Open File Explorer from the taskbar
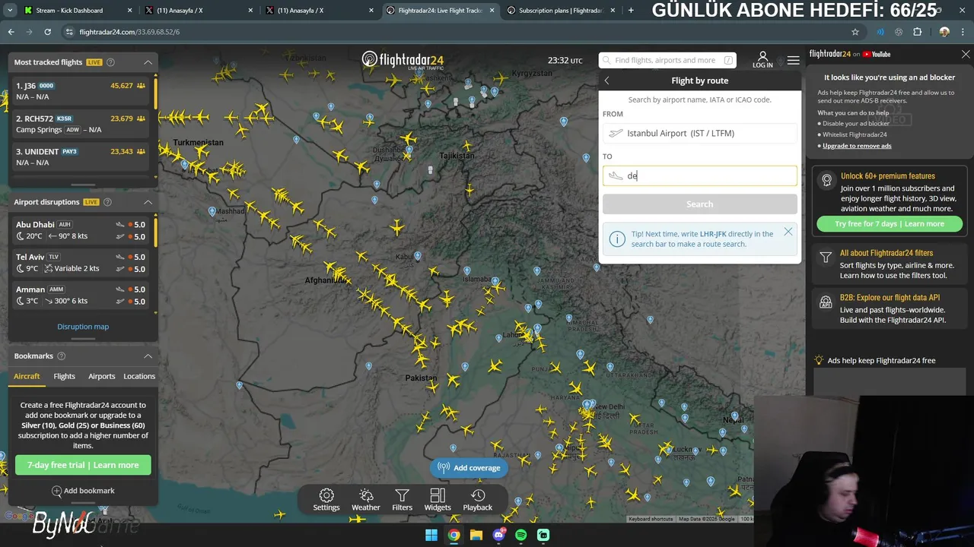 click(x=476, y=535)
